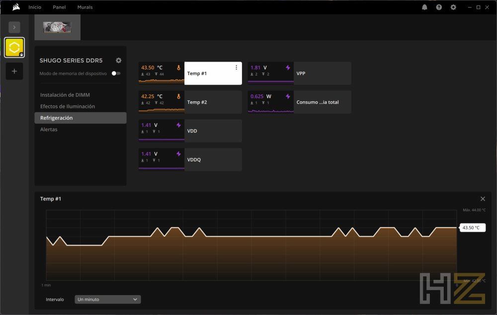The height and width of the screenshot is (315, 497).
Task: Toggle Modo de memoria del dispositivo switch
Action: (116, 73)
